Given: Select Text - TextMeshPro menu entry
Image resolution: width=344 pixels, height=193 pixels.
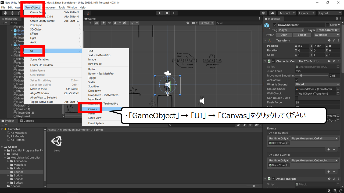Looking at the screenshot, I should pyautogui.click(x=105, y=55).
